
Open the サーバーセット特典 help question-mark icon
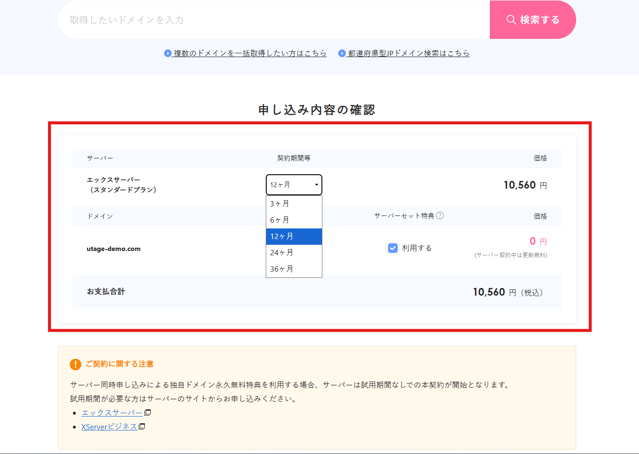pyautogui.click(x=440, y=215)
